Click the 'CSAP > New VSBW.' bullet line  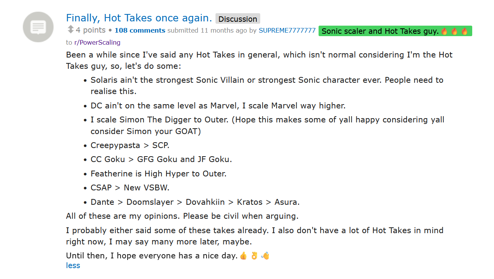click(130, 188)
